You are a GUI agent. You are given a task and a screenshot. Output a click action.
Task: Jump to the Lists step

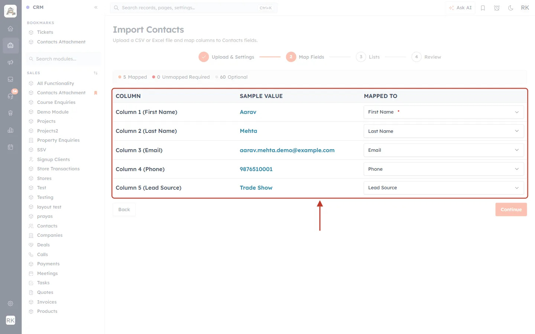(368, 57)
